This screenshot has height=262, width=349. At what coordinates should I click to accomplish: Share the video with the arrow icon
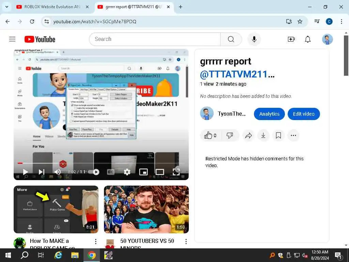pos(248,135)
